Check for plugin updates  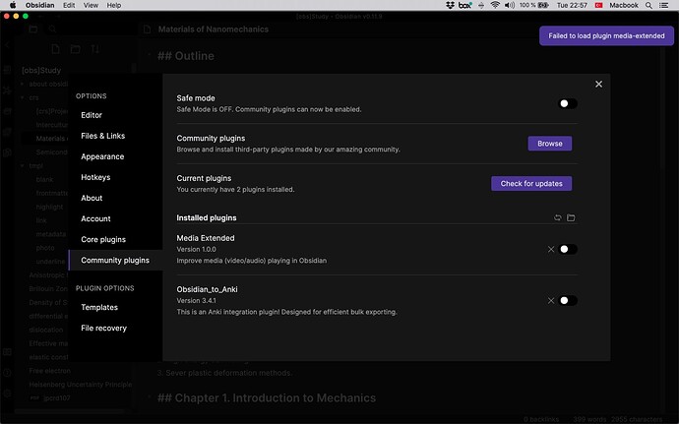coord(531,184)
